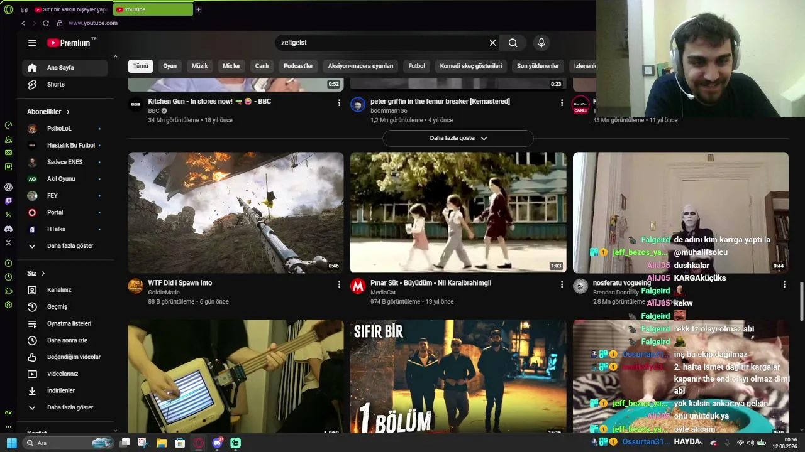The image size is (805, 452).
Task: Open a new browser tab
Action: pyautogui.click(x=198, y=9)
